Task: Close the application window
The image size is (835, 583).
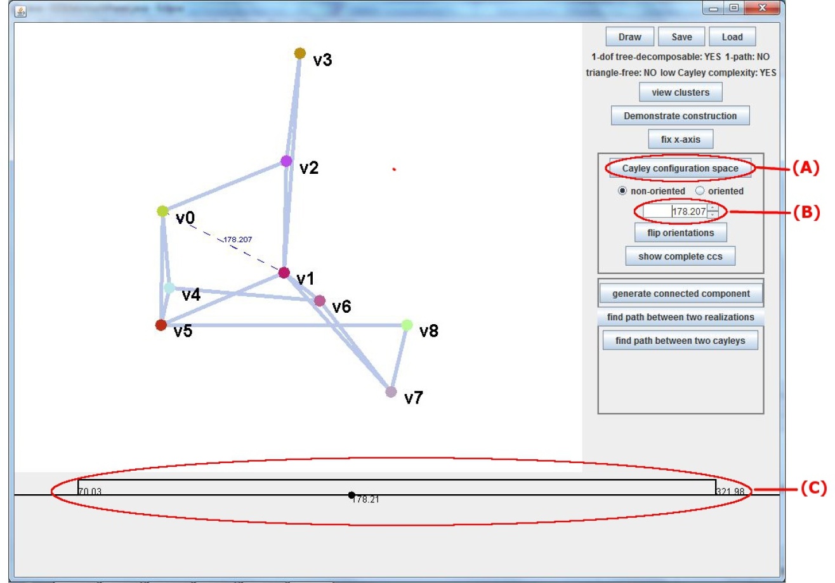Action: click(761, 8)
